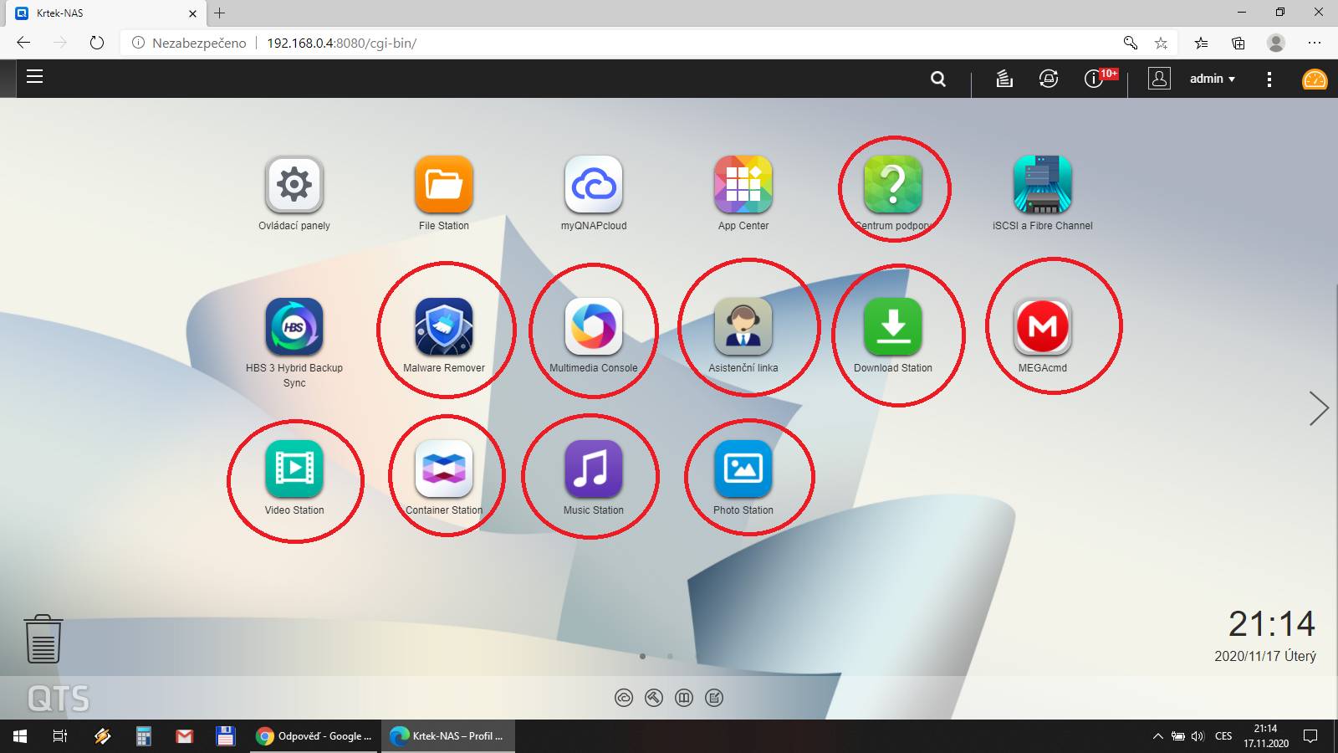The image size is (1338, 753).
Task: Open Windows Start menu
Action: [x=20, y=736]
